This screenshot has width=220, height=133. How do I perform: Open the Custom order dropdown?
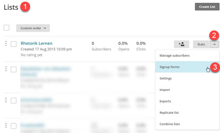point(33,28)
